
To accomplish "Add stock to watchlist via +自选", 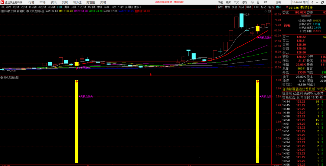I will pyautogui.click(x=271, y=7).
